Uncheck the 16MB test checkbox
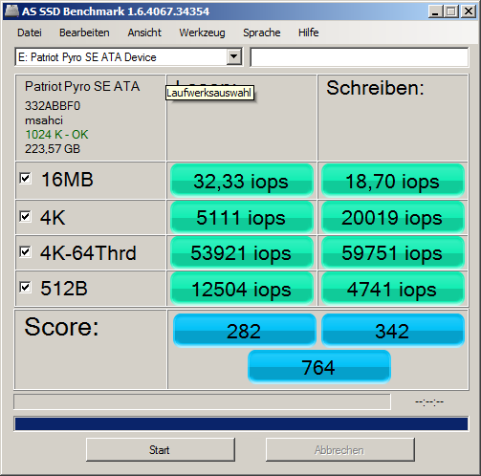 pos(25,178)
